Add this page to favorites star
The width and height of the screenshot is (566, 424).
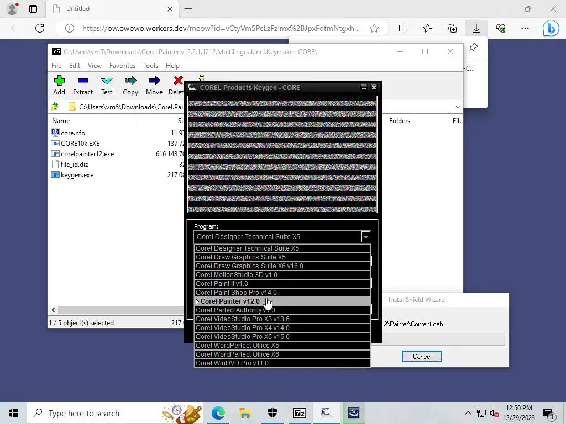[374, 28]
